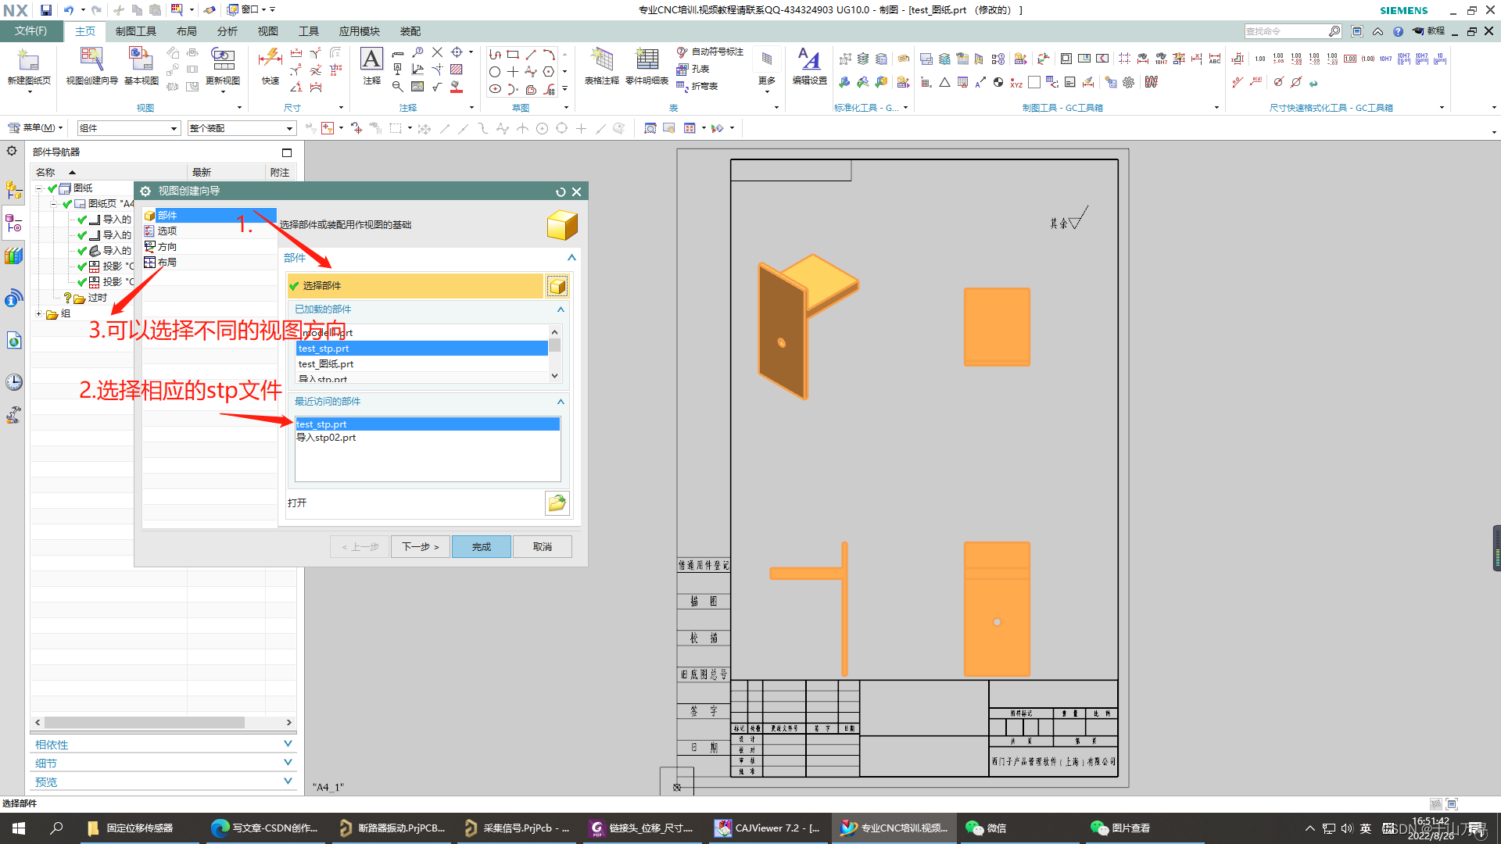Image resolution: width=1501 pixels, height=844 pixels.
Task: Click the Edit Settings (编辑设置) icon
Action: (x=809, y=61)
